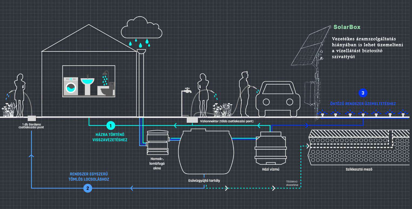
Task: Click the Többletvíz elvezetése label
Action: 292,183
